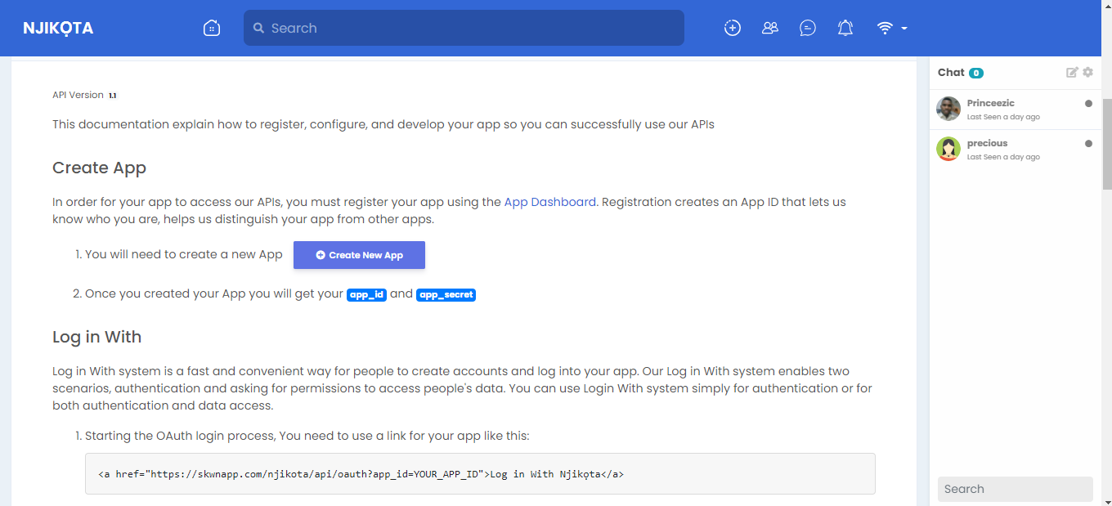Open the home icon in header
The height and width of the screenshot is (506, 1112).
pyautogui.click(x=212, y=28)
